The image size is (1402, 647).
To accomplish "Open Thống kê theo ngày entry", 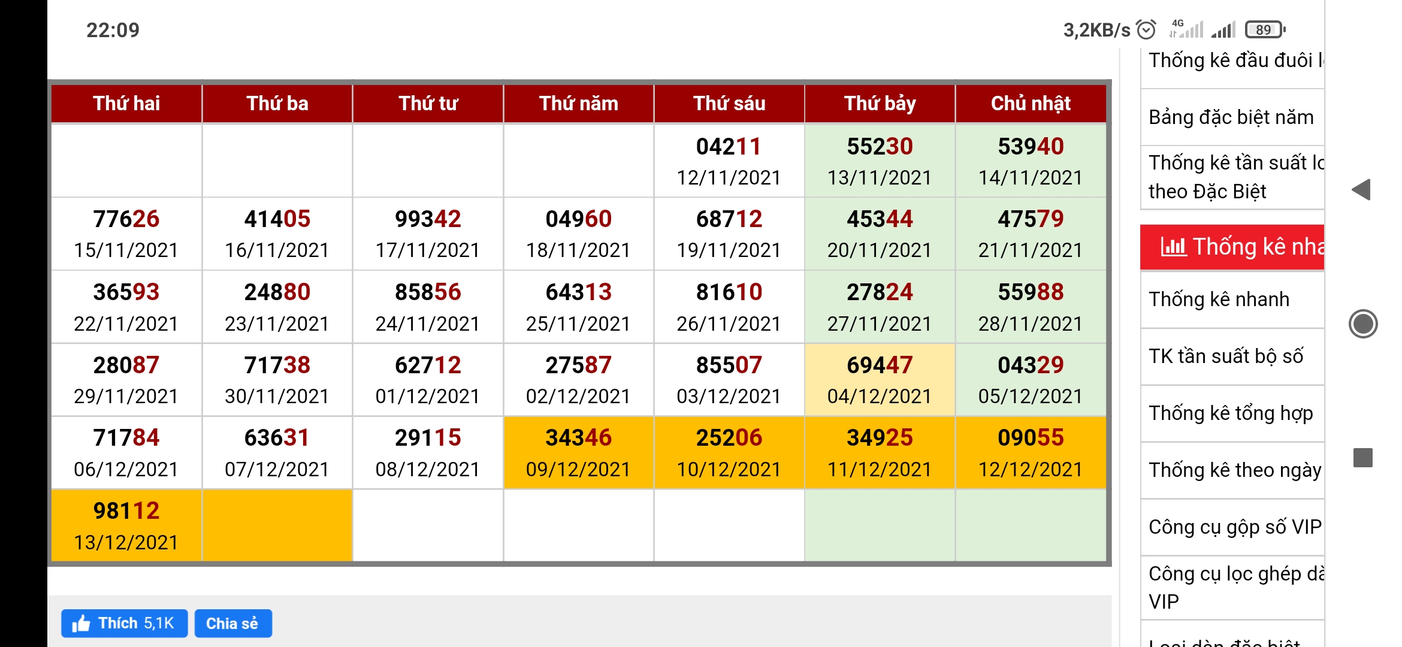I will 1232,470.
